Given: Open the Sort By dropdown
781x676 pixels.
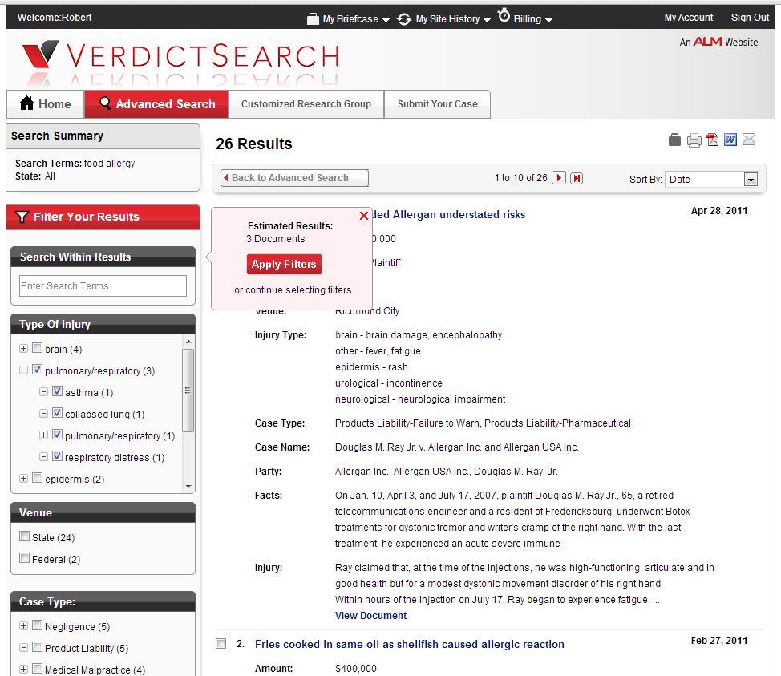Looking at the screenshot, I should 711,180.
